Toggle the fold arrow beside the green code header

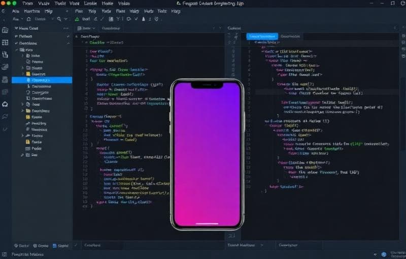tap(86, 42)
